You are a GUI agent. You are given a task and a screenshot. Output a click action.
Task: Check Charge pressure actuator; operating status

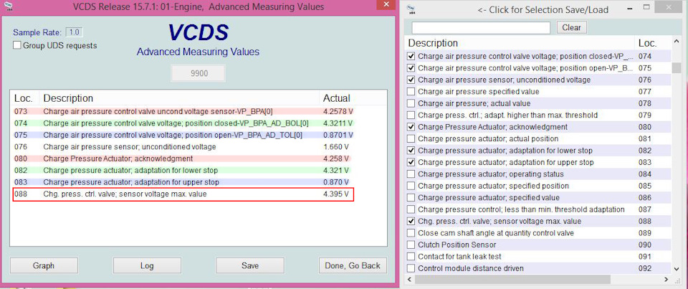[411, 174]
